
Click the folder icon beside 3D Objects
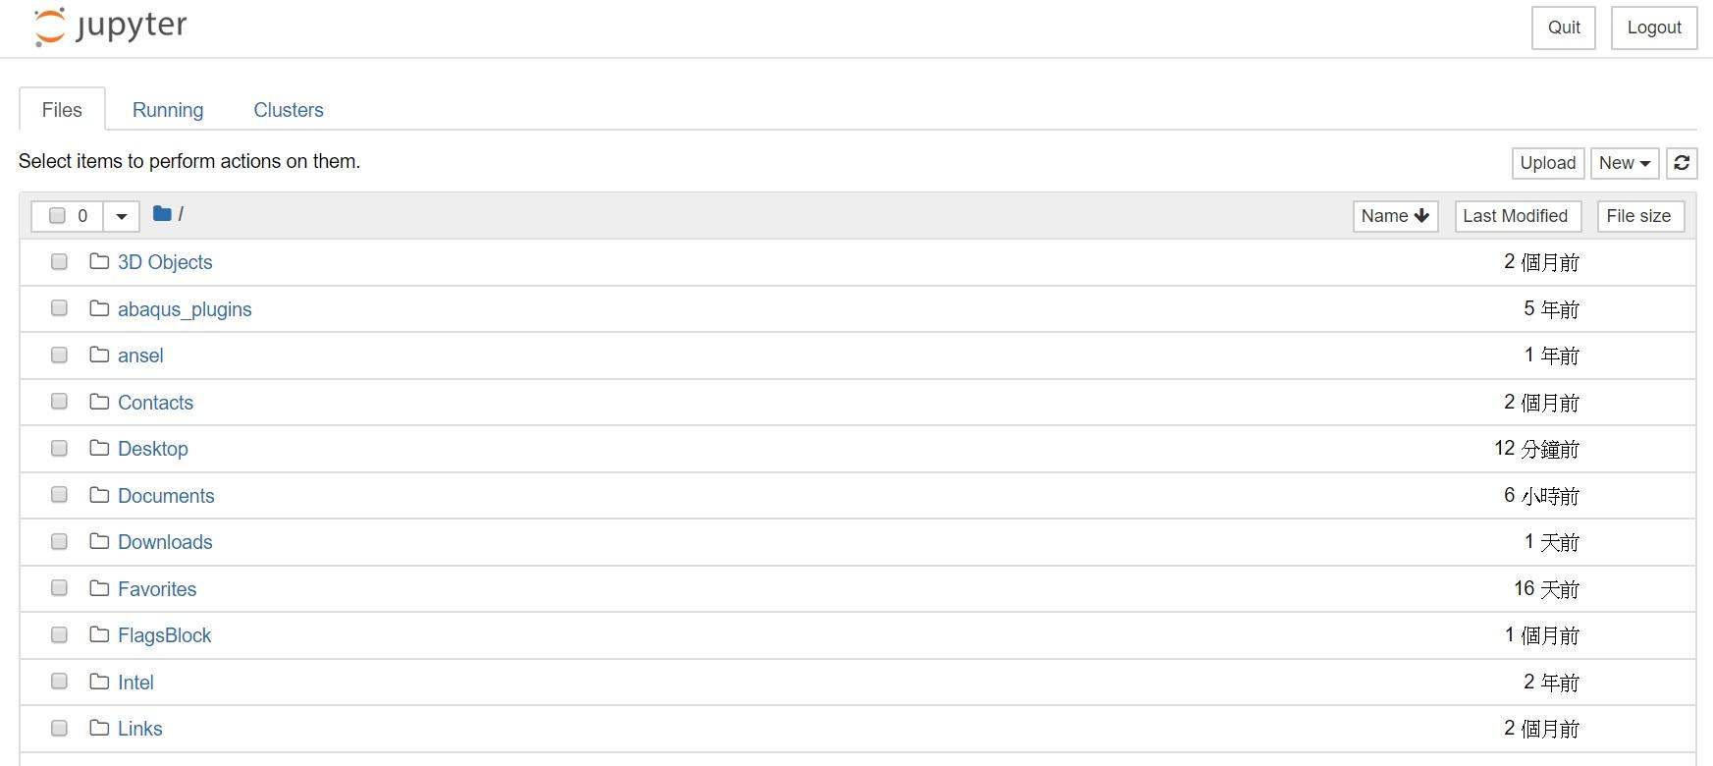99,261
